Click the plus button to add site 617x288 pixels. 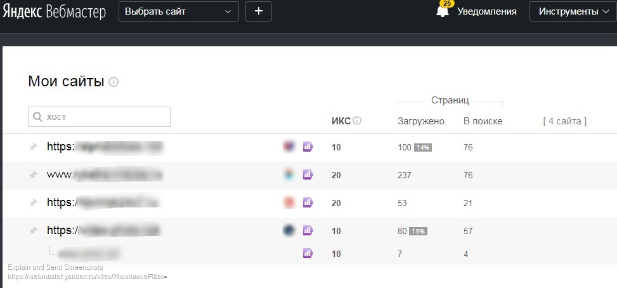[x=258, y=11]
